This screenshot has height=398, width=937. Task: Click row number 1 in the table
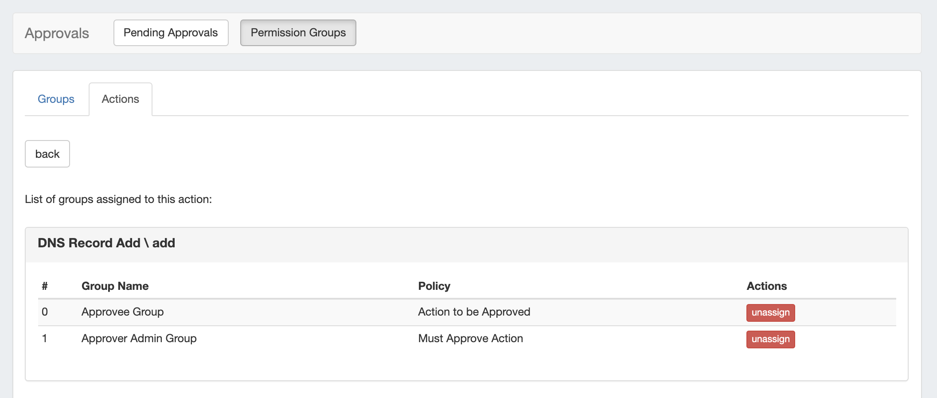click(x=45, y=339)
